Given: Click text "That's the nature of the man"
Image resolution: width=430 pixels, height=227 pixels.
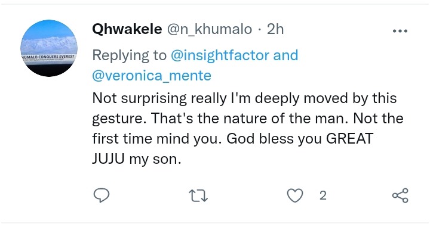Looking at the screenshot, I should (x=250, y=119).
